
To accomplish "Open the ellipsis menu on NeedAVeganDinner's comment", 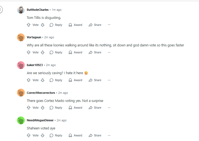I will coord(109,135).
